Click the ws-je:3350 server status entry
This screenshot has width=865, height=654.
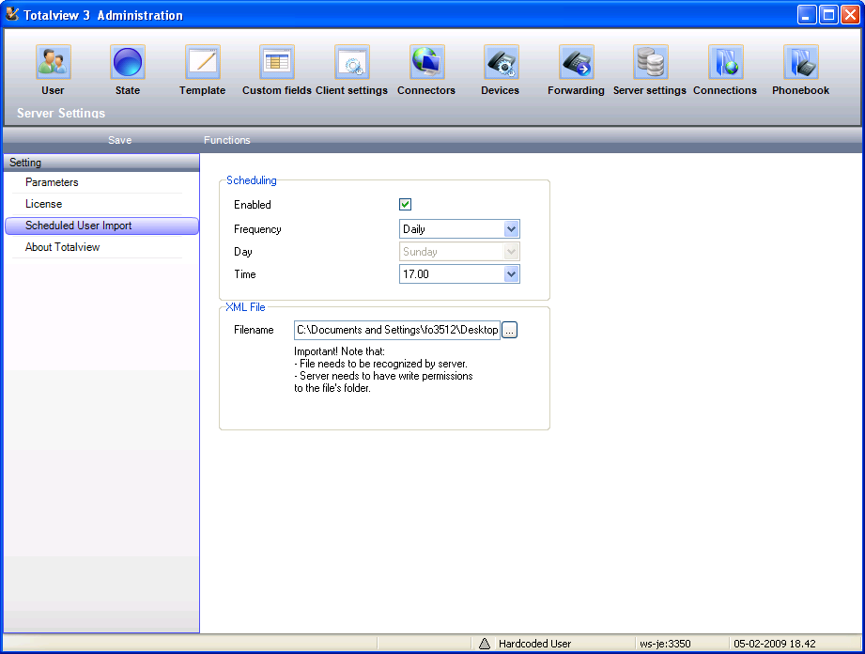(x=665, y=644)
